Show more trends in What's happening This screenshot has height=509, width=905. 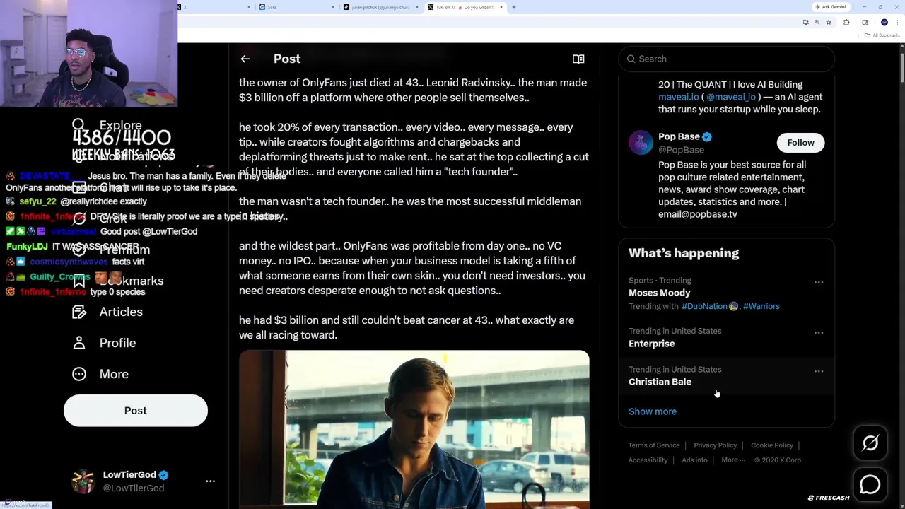tap(653, 411)
